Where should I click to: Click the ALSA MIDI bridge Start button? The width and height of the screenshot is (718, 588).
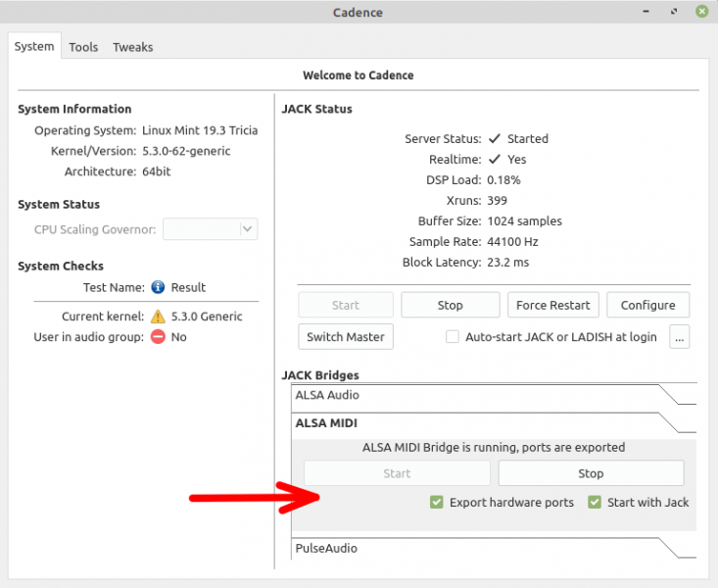(x=397, y=473)
